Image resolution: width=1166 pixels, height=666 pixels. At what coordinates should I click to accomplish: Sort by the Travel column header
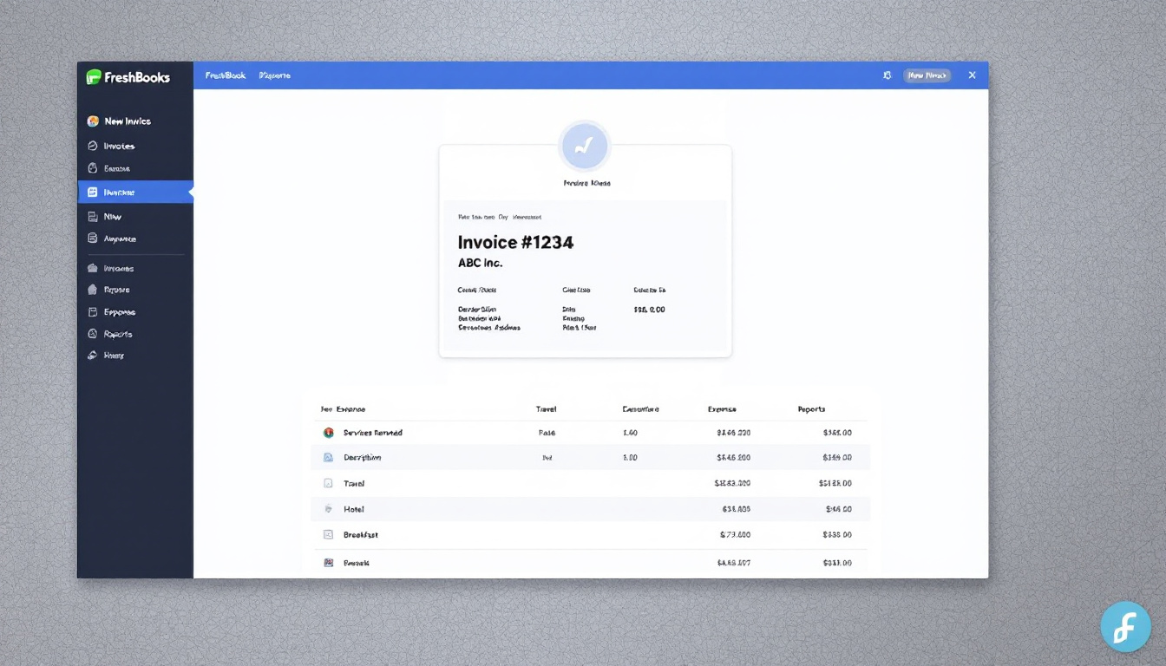click(x=546, y=408)
